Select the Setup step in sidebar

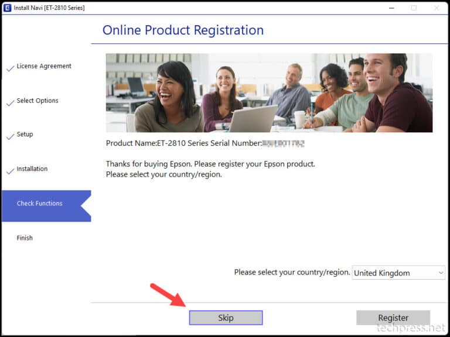25,135
